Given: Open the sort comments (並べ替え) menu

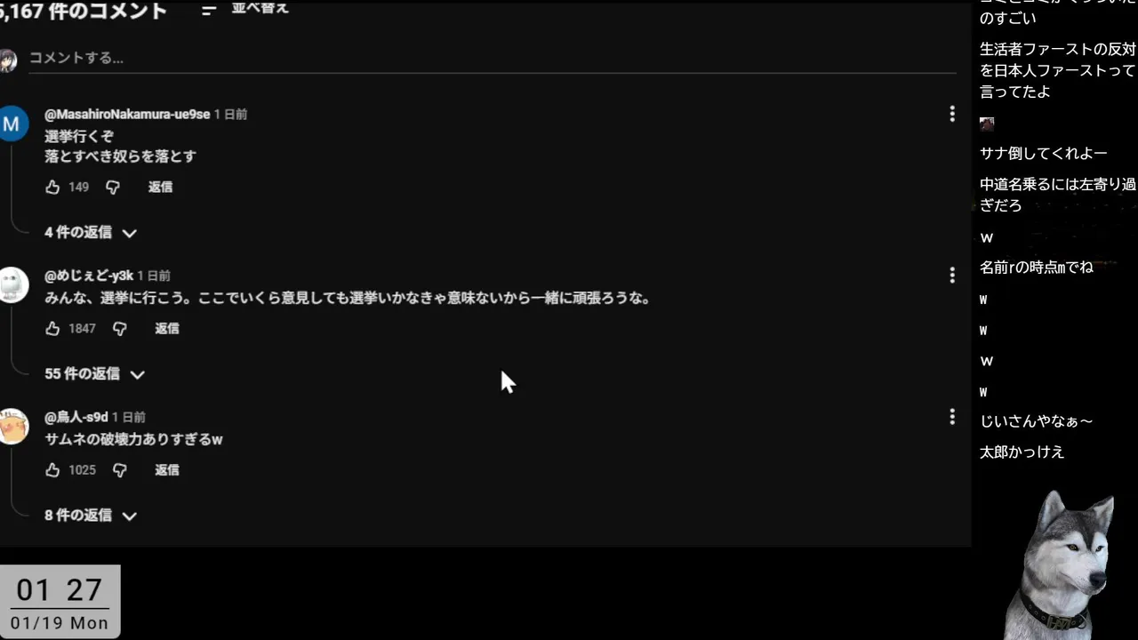Looking at the screenshot, I should tap(244, 10).
